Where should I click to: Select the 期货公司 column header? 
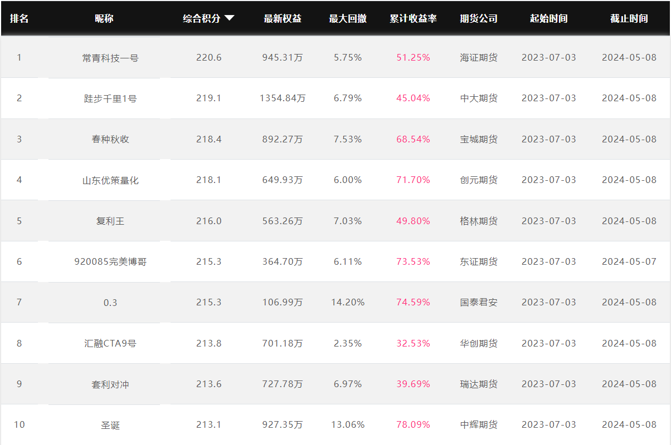(479, 18)
